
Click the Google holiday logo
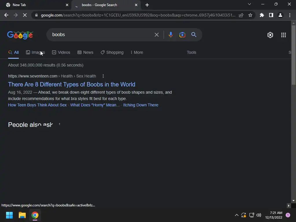pos(20,35)
